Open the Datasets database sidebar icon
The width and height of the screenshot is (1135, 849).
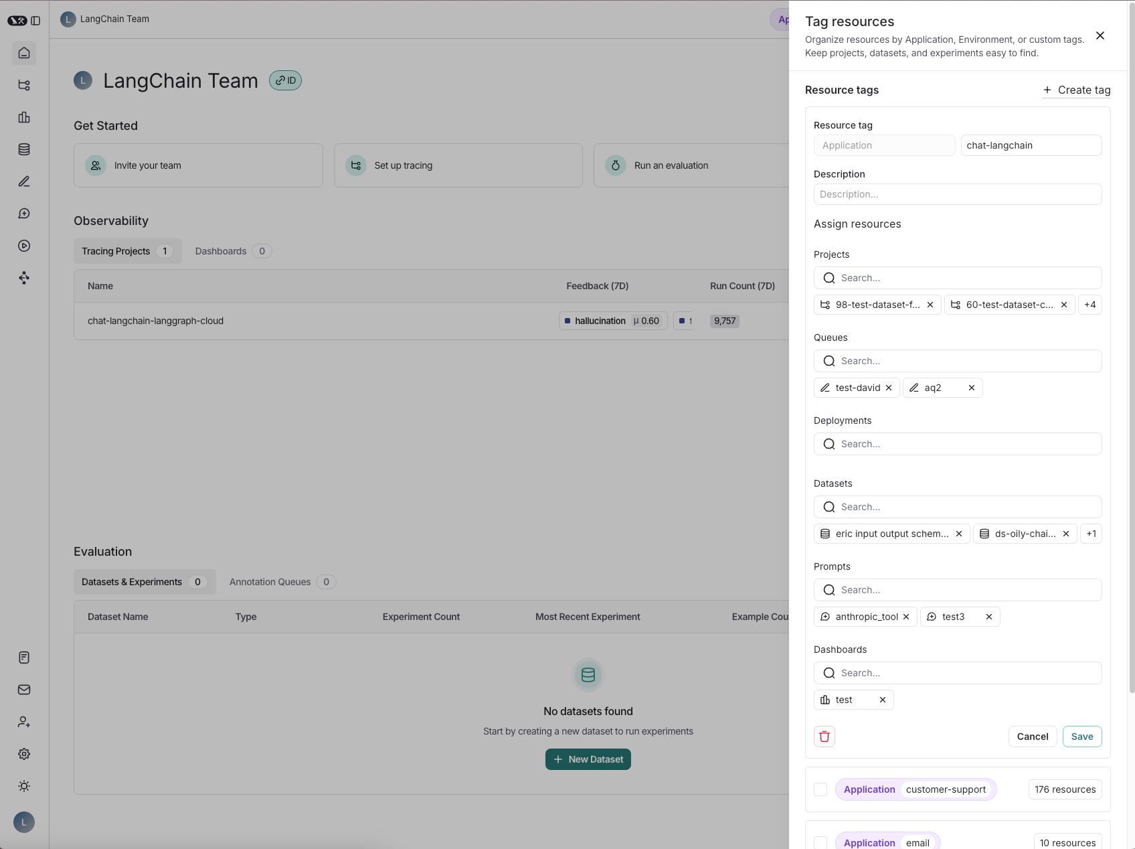pyautogui.click(x=24, y=149)
